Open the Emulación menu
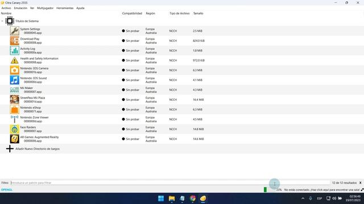 pos(20,8)
